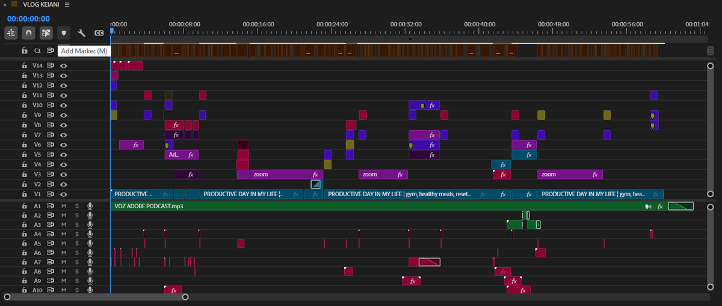722x306 pixels.
Task: Toggle Snap in Timeline magnet icon
Action: (x=28, y=33)
